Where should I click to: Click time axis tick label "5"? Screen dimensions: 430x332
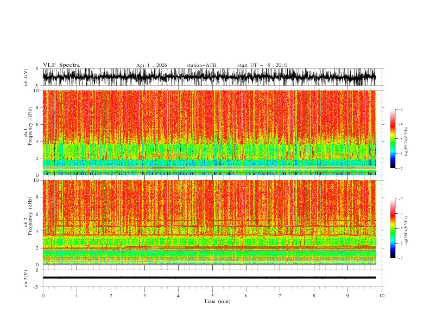coord(212,296)
